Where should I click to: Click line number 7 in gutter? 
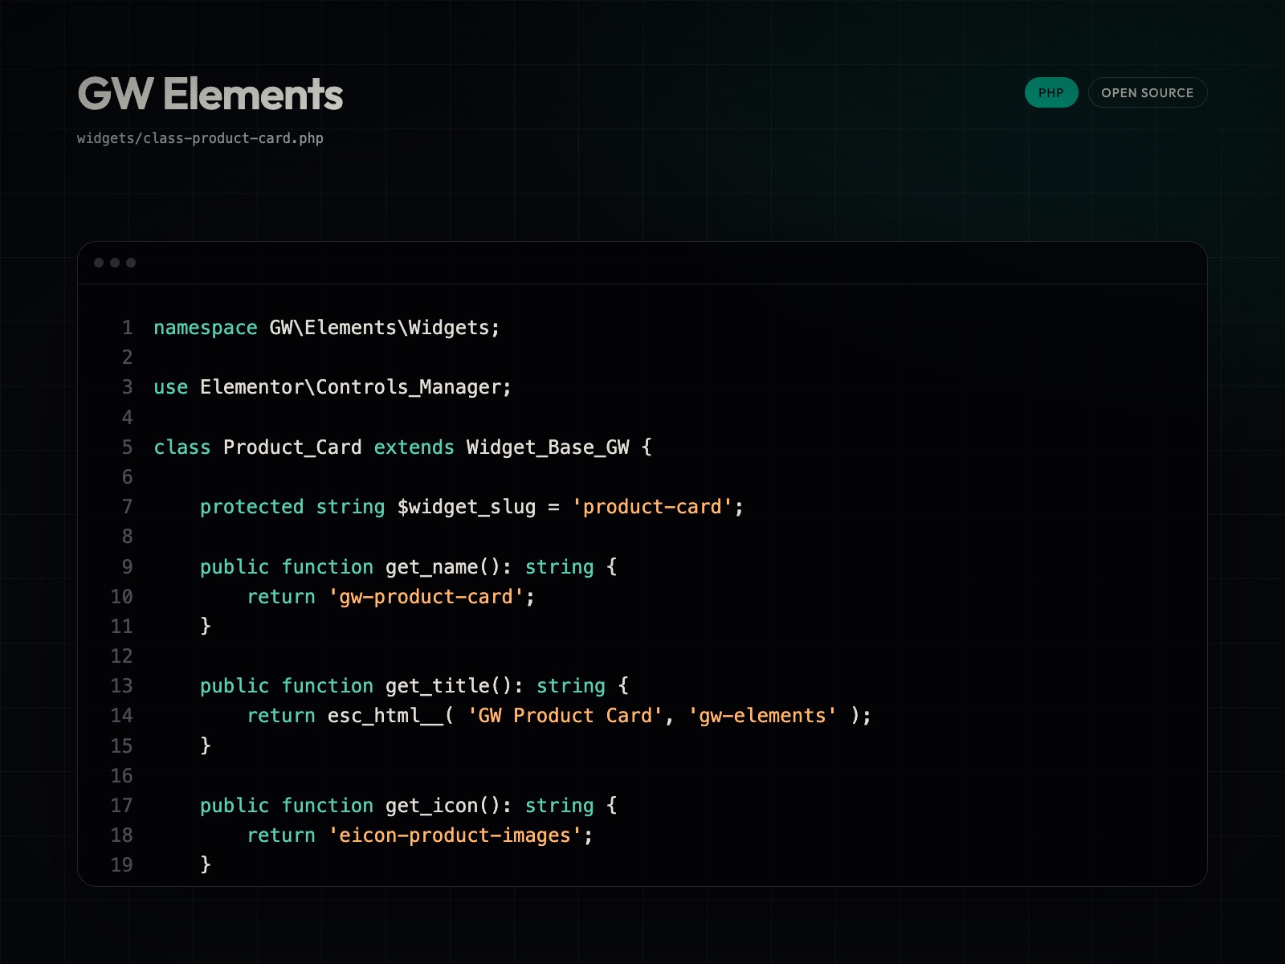point(127,507)
